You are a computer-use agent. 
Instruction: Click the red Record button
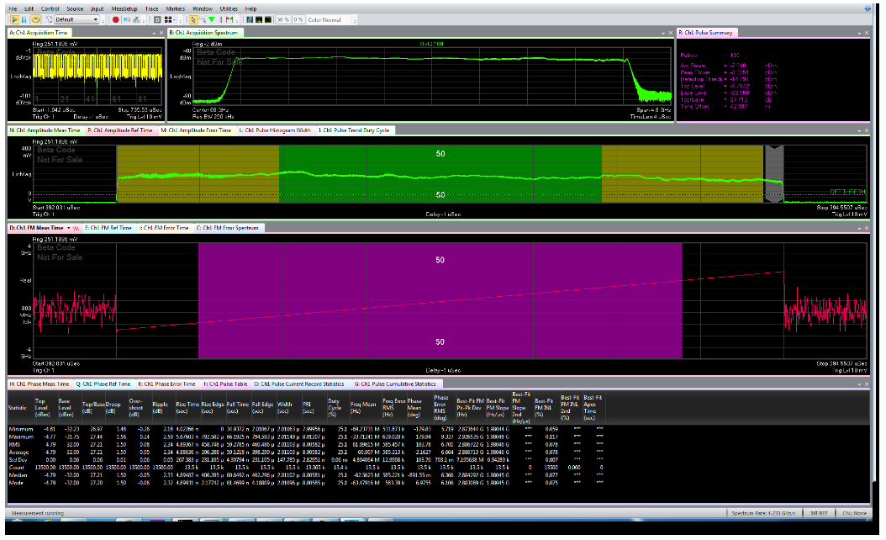coord(115,19)
